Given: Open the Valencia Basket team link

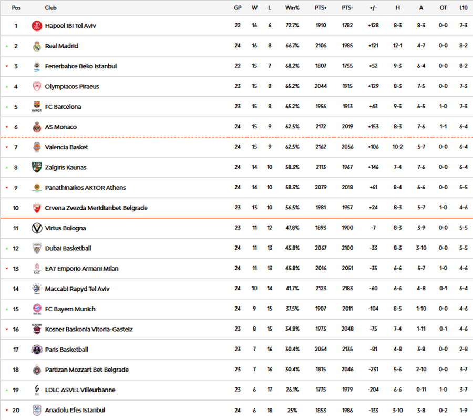Looking at the screenshot, I should pyautogui.click(x=67, y=147).
